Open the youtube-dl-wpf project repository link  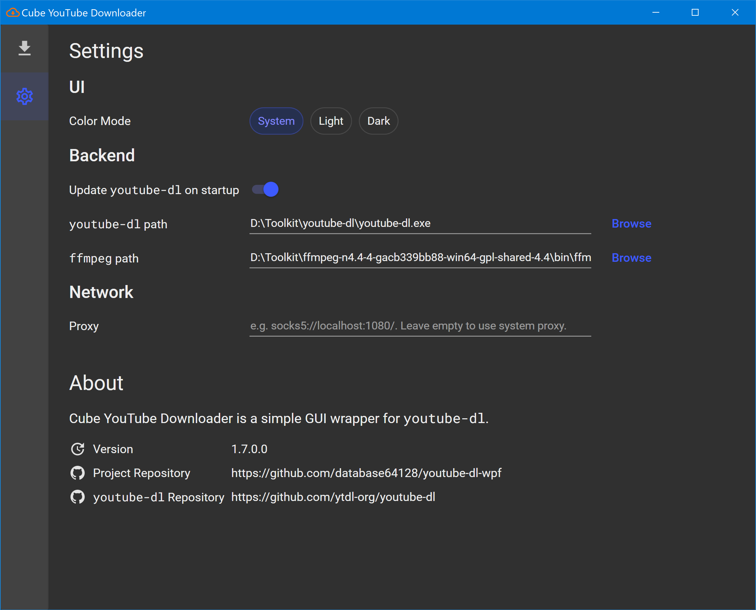pos(366,473)
